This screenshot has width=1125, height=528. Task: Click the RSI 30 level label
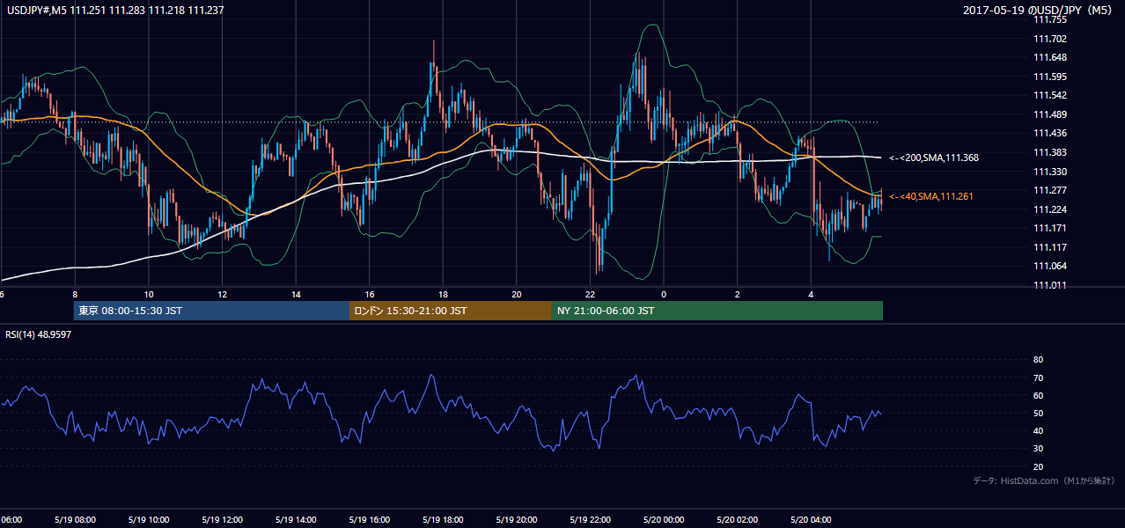coord(1038,449)
